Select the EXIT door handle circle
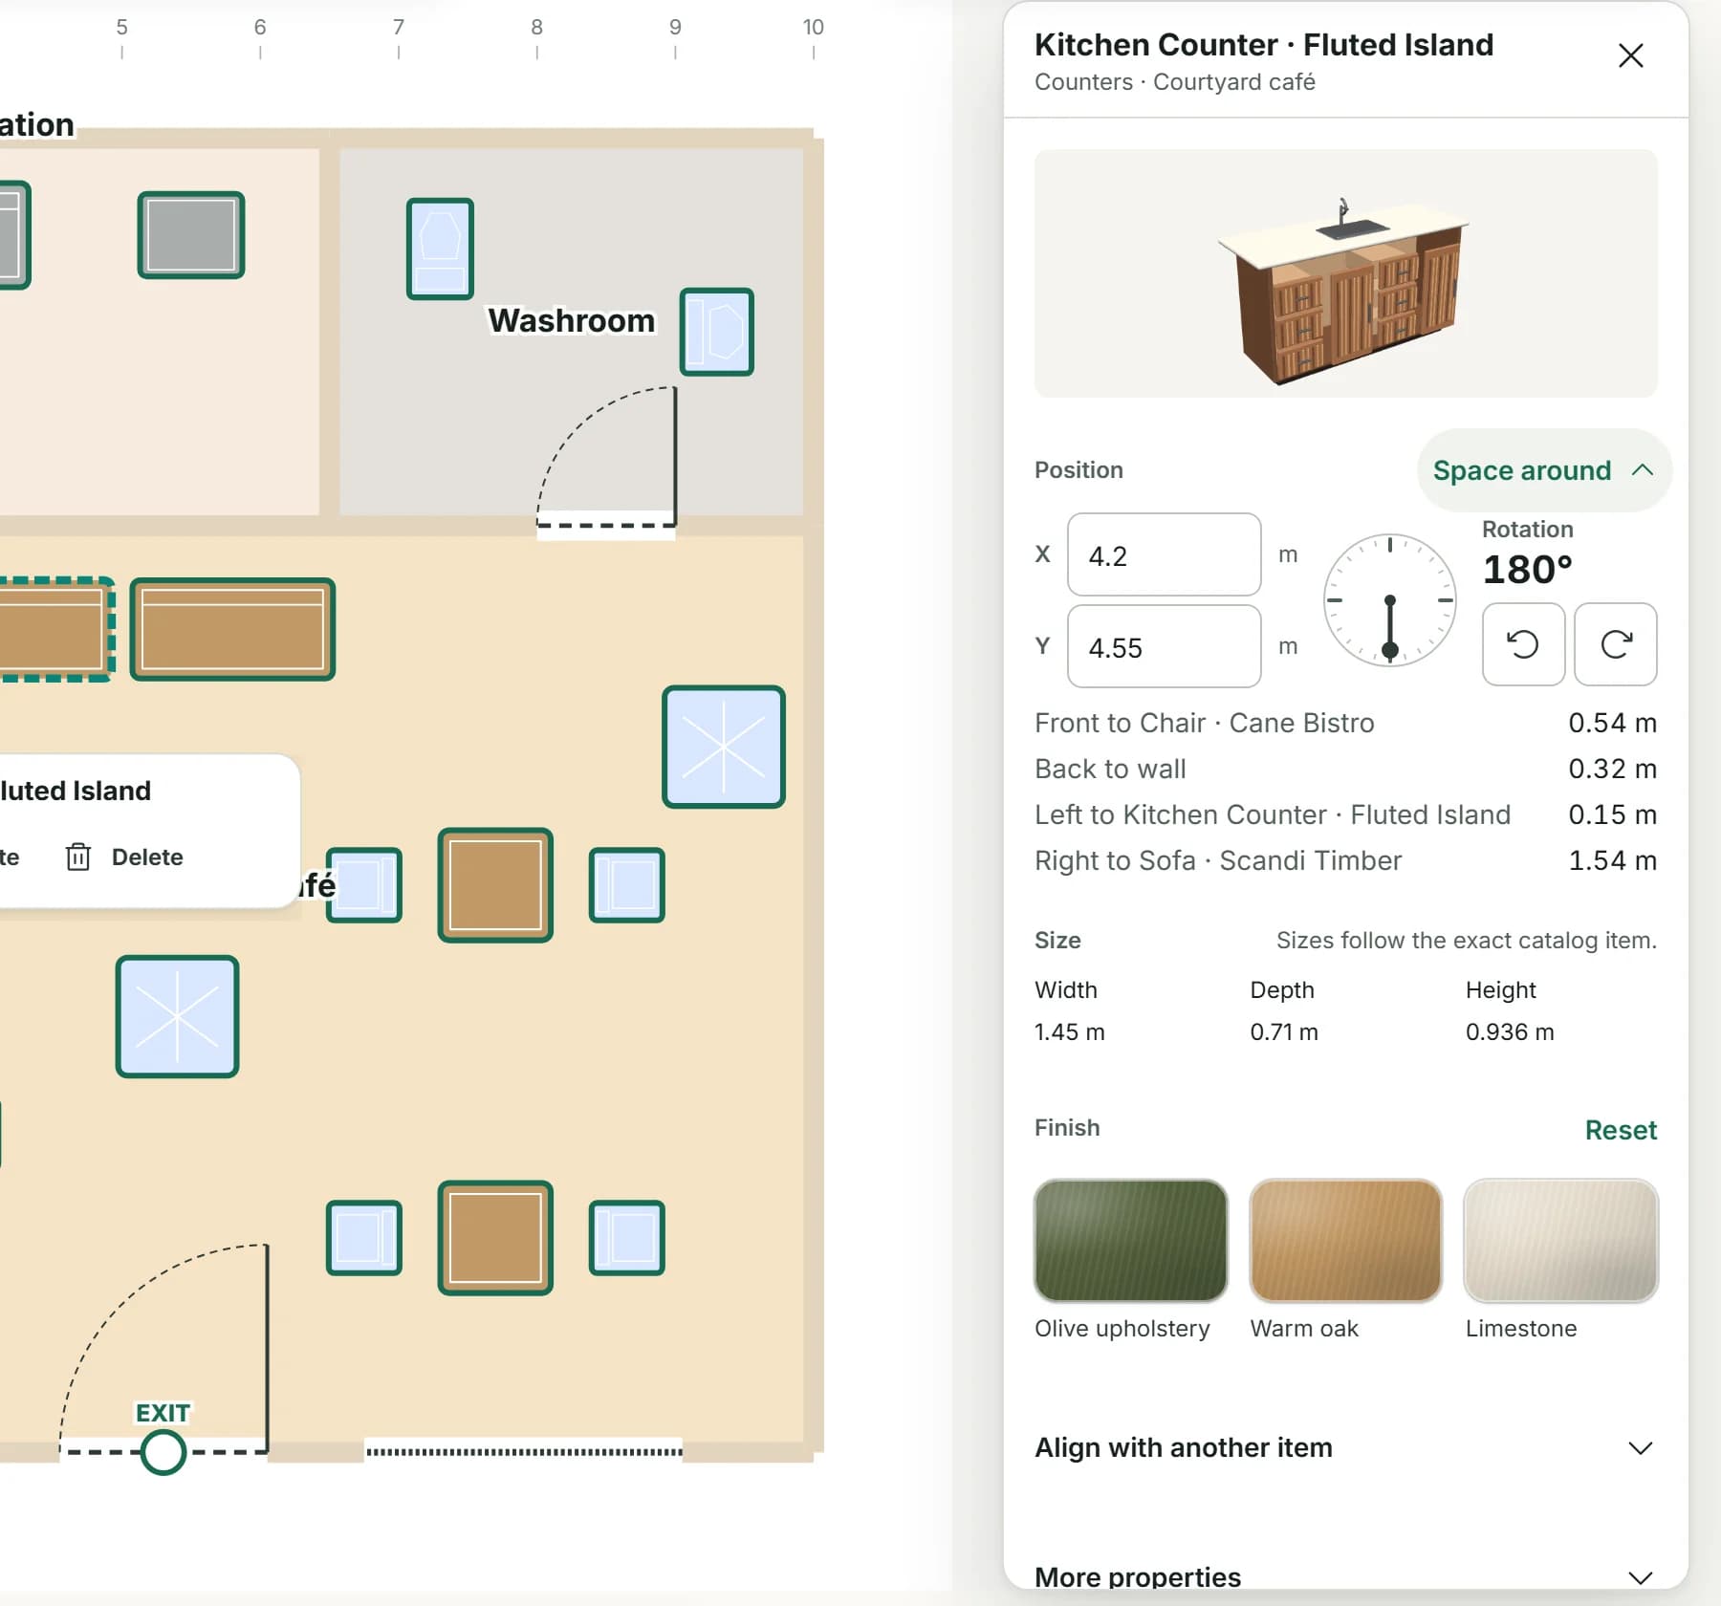Image resolution: width=1721 pixels, height=1606 pixels. (163, 1452)
